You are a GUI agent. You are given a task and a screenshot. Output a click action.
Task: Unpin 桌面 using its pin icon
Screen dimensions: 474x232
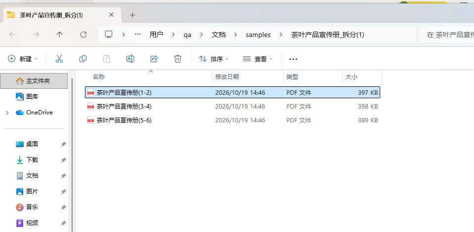(63, 145)
